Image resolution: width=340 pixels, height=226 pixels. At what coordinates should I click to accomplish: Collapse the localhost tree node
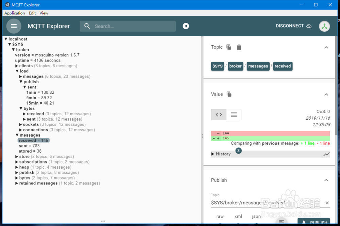point(6,39)
